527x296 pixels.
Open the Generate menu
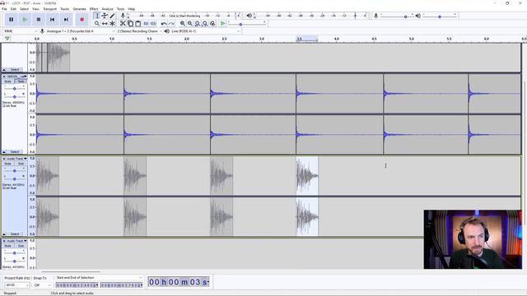tap(79, 9)
